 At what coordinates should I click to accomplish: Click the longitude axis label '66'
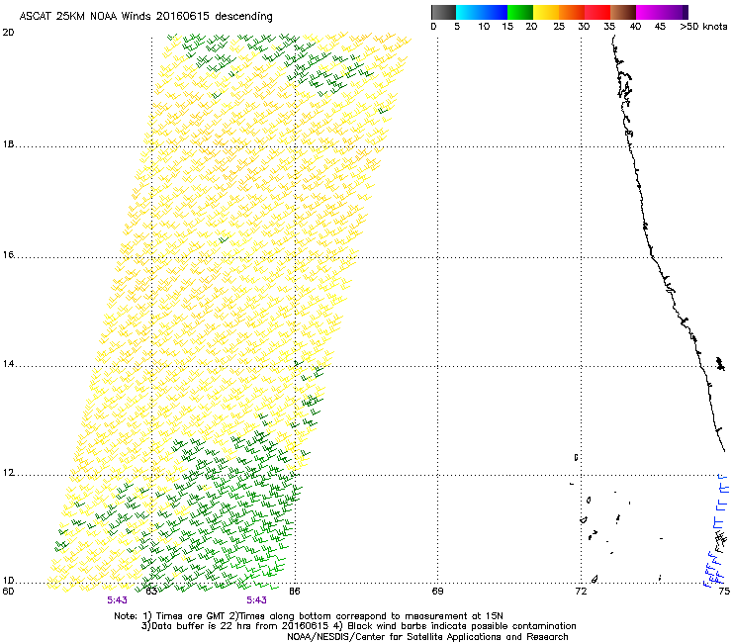coord(295,592)
